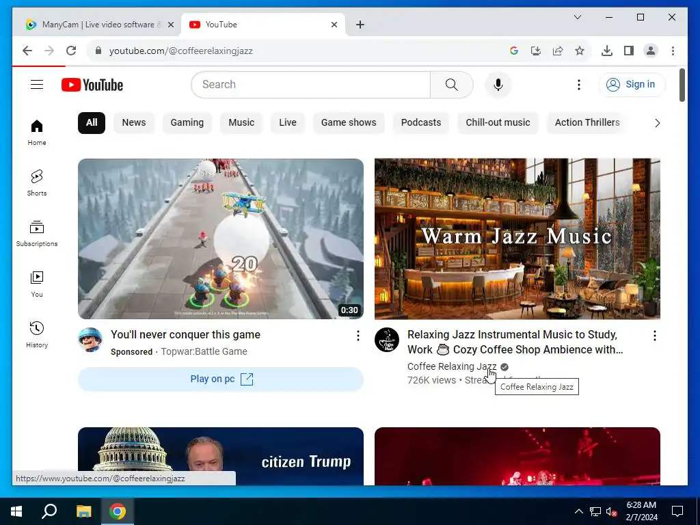Open YouTube settings three-dot menu

(x=578, y=84)
